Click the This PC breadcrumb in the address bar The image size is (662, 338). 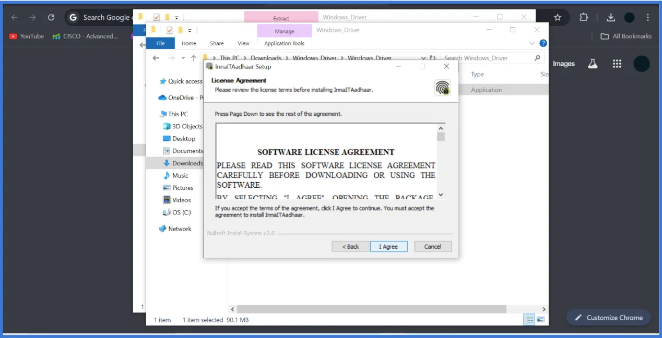(x=230, y=58)
